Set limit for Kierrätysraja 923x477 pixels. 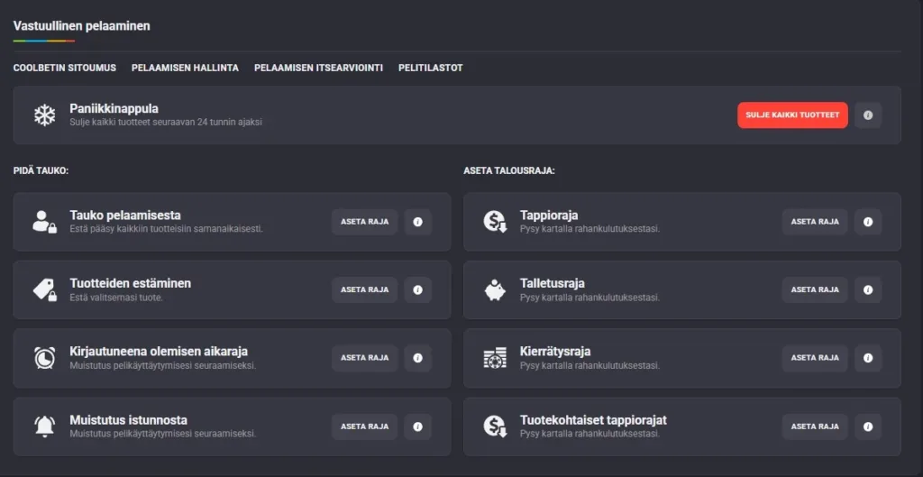(815, 358)
